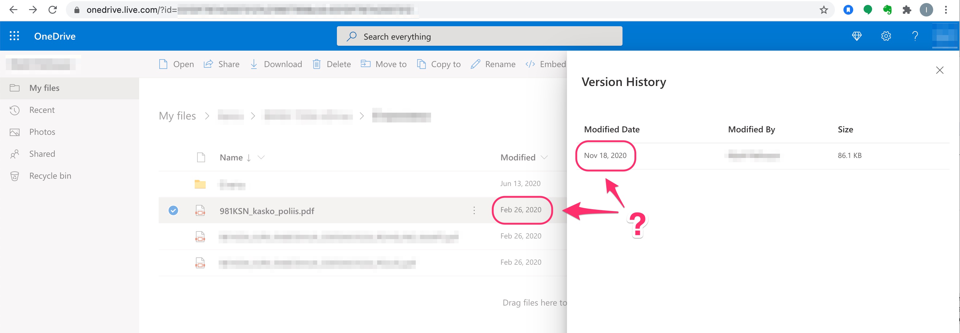Open Chrome extensions puzzle icon
Image resolution: width=960 pixels, height=333 pixels.
tap(906, 10)
